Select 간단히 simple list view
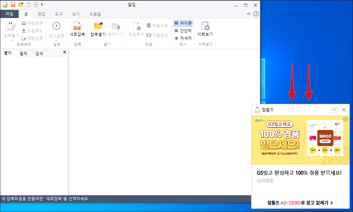The image size is (353, 212). (x=183, y=31)
